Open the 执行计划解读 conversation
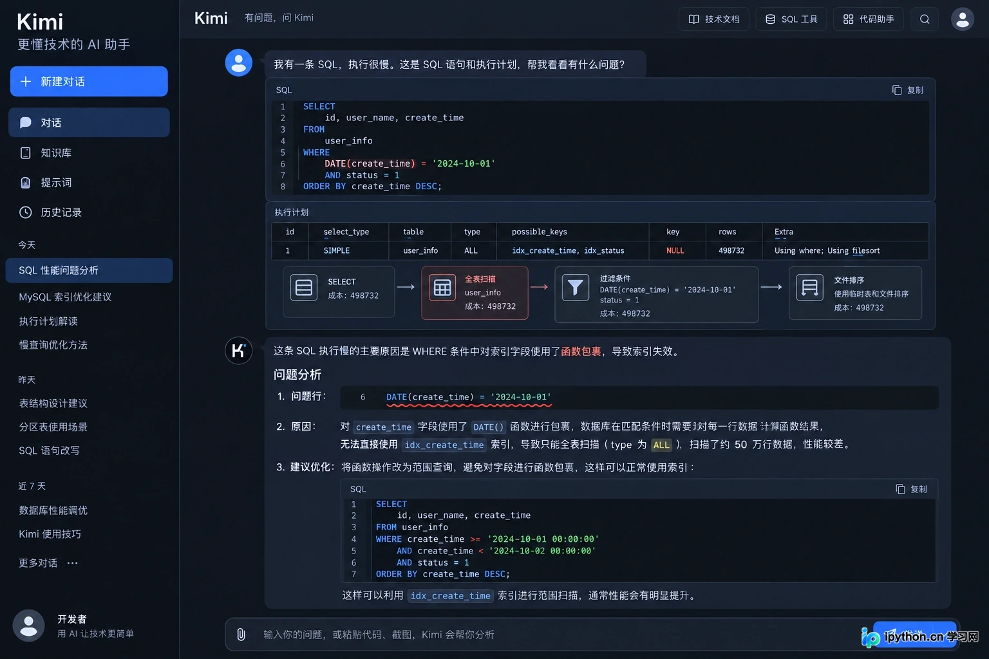Screen dimensions: 989x659 click(x=48, y=321)
